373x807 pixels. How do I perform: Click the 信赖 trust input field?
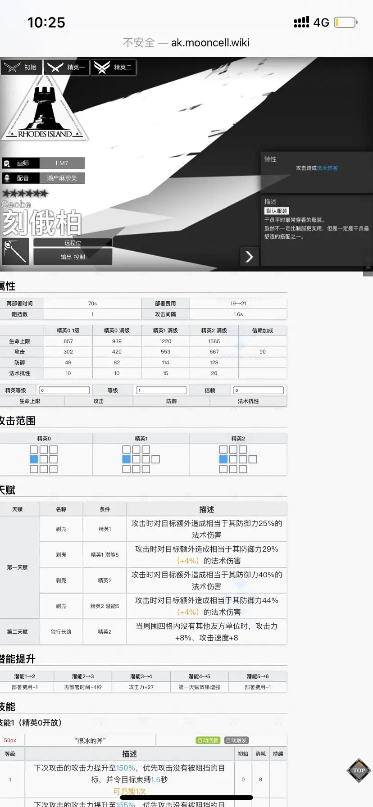[x=259, y=390]
